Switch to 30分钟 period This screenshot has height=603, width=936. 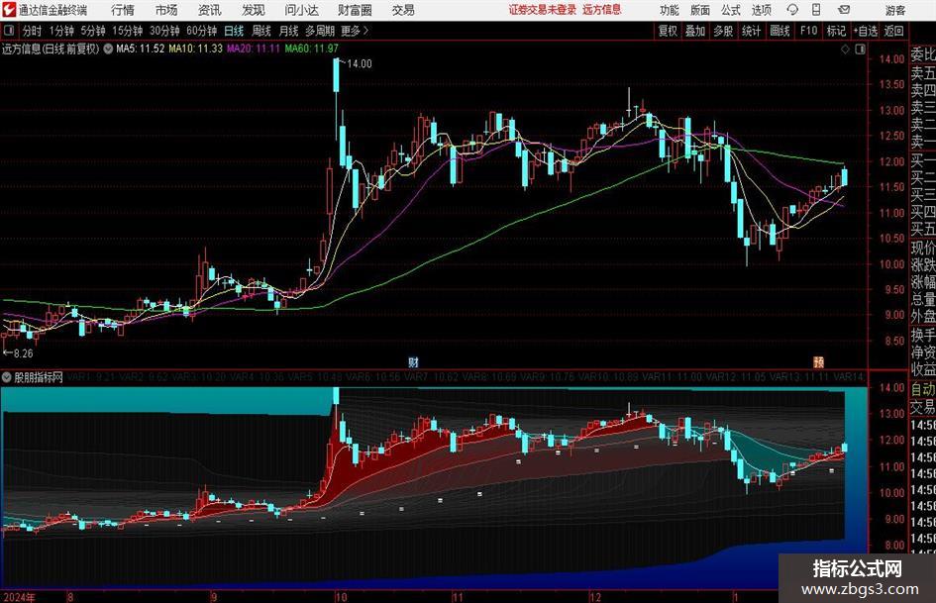164,31
